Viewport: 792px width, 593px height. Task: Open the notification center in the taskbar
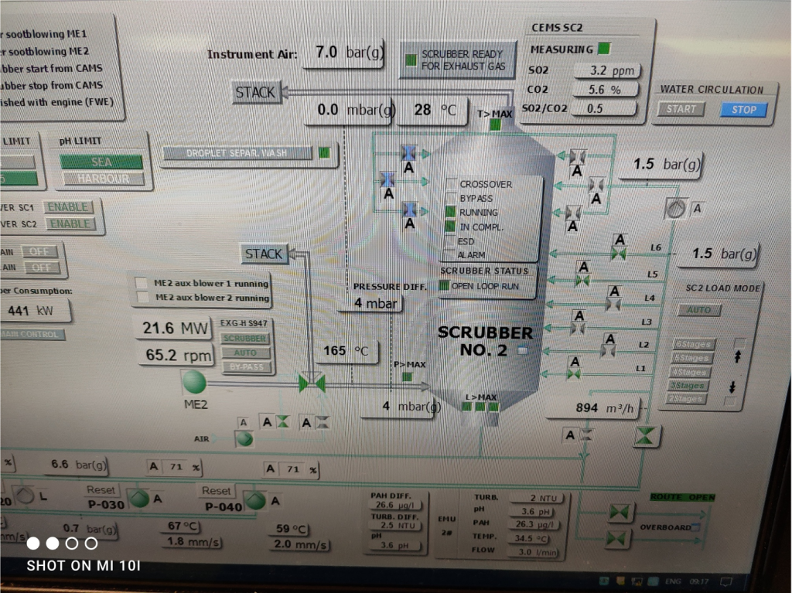tap(725, 582)
